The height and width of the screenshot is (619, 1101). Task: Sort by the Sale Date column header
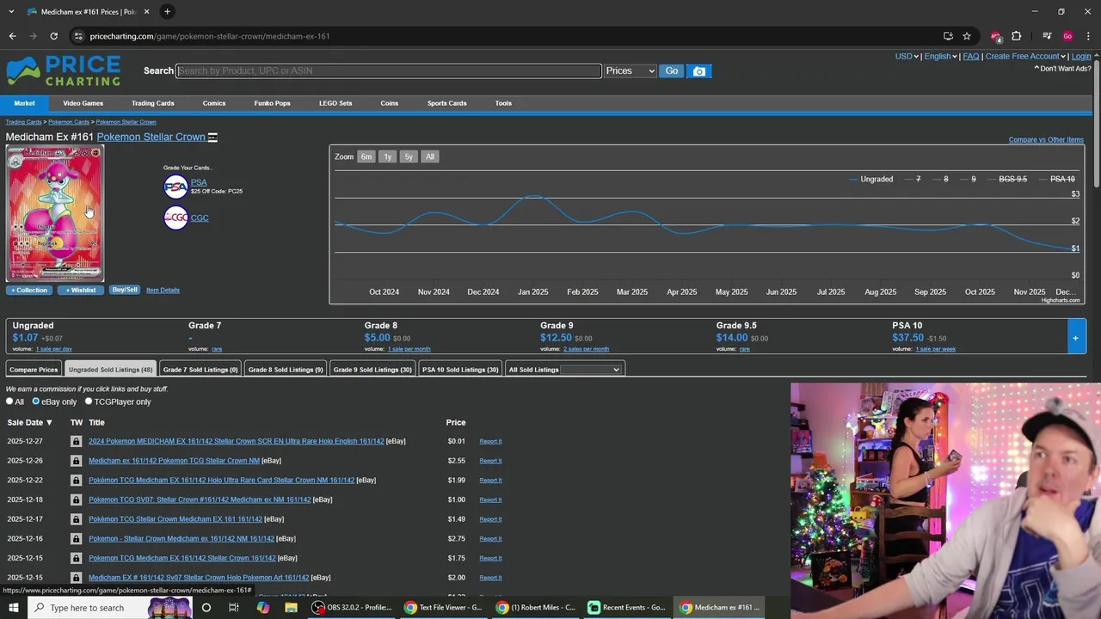click(x=29, y=422)
